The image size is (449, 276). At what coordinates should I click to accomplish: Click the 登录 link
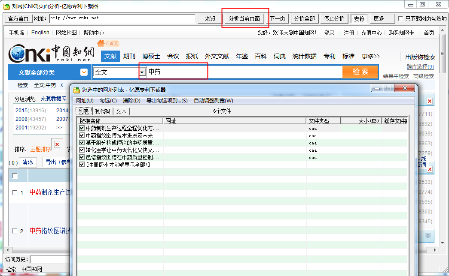(x=329, y=33)
